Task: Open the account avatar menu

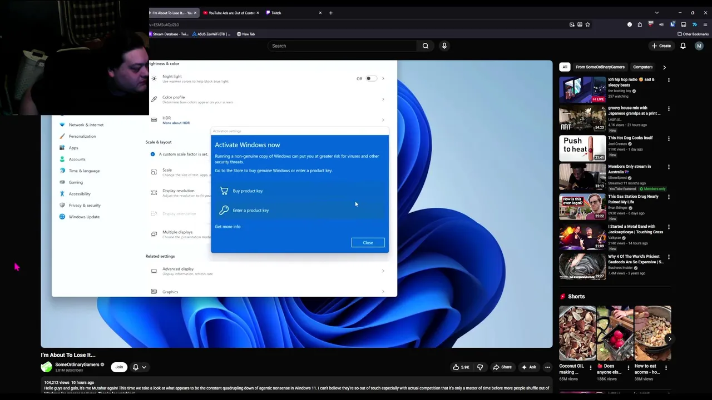Action: point(699,46)
